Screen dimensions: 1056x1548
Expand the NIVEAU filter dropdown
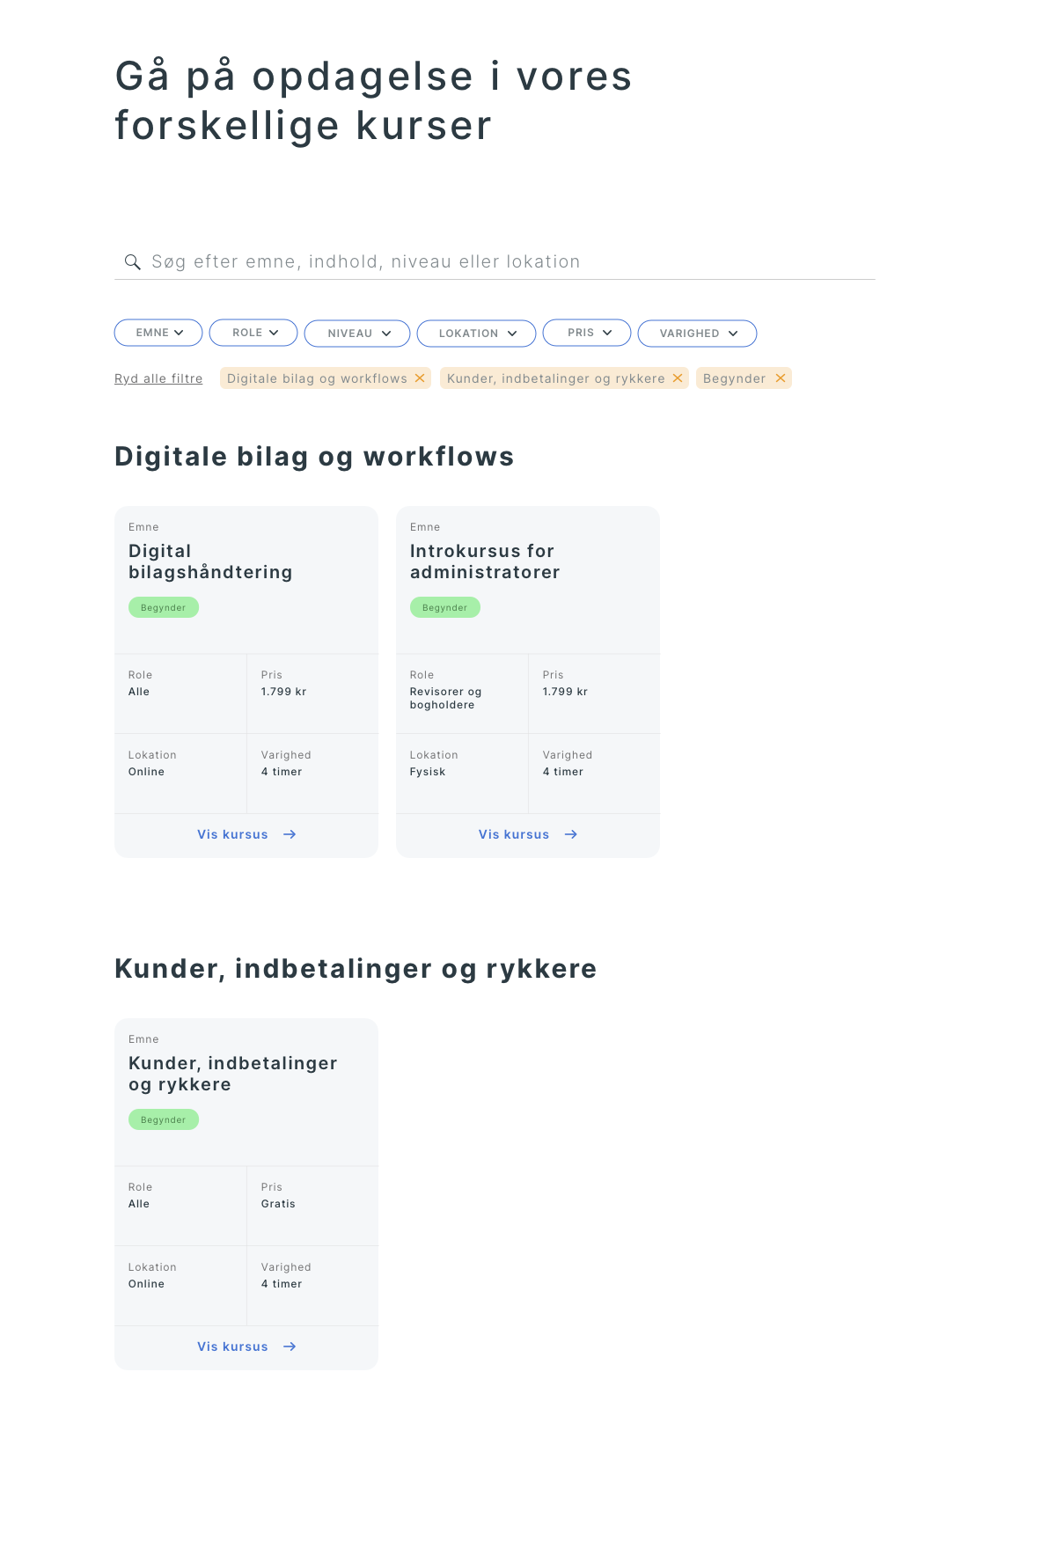pyautogui.click(x=357, y=334)
